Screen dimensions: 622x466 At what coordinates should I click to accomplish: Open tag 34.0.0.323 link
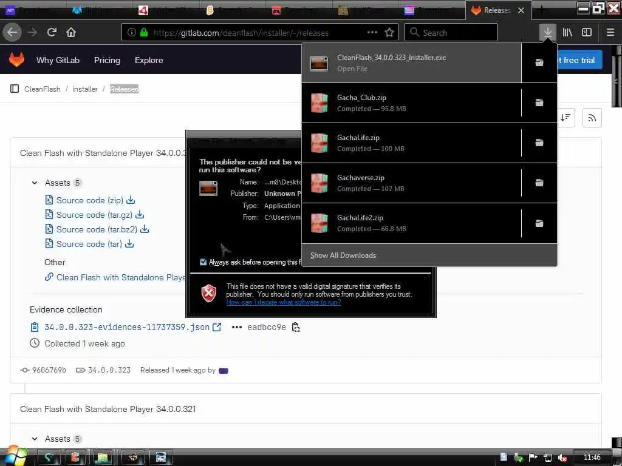[x=109, y=370]
